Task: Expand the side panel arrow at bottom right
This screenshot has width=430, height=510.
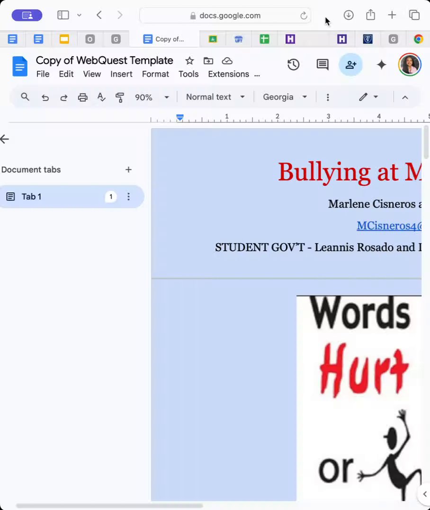Action: point(424,494)
